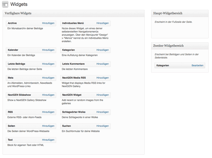Click Hinzufügen for Individuelles Menü widget
Image resolution: width=212 pixels, height=158 pixels.
coord(102,23)
